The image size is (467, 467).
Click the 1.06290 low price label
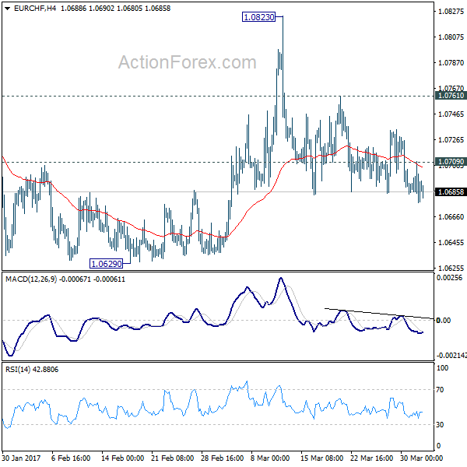pyautogui.click(x=107, y=264)
